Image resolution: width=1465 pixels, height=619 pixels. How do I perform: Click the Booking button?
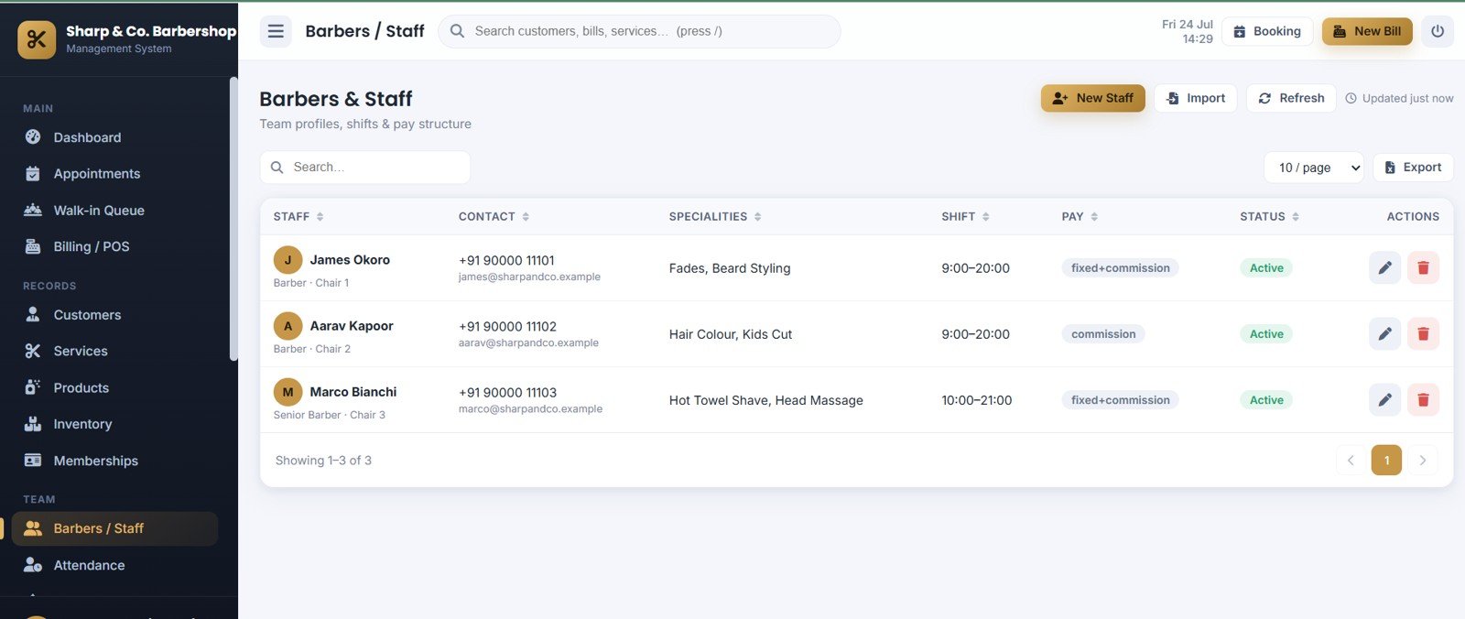pyautogui.click(x=1267, y=31)
